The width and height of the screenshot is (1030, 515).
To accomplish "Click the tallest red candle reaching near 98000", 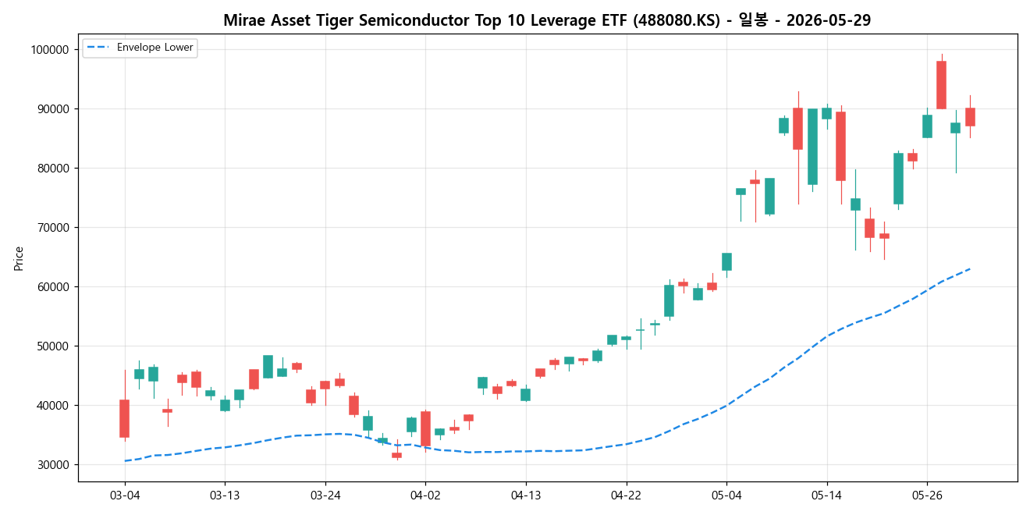I will tap(941, 84).
